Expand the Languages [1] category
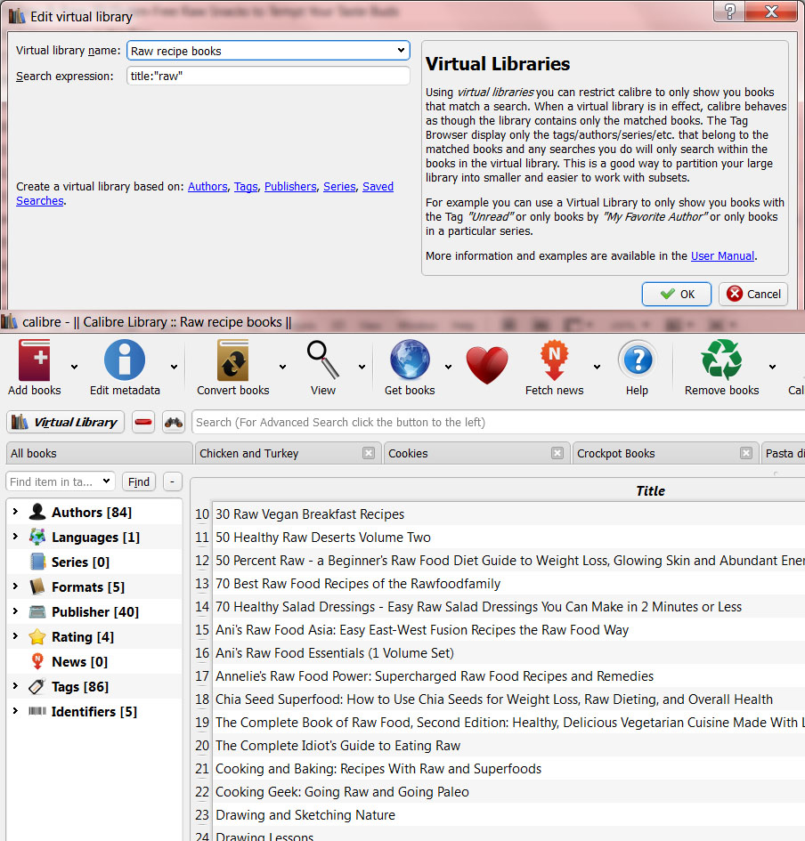The height and width of the screenshot is (841, 805). tap(15, 537)
